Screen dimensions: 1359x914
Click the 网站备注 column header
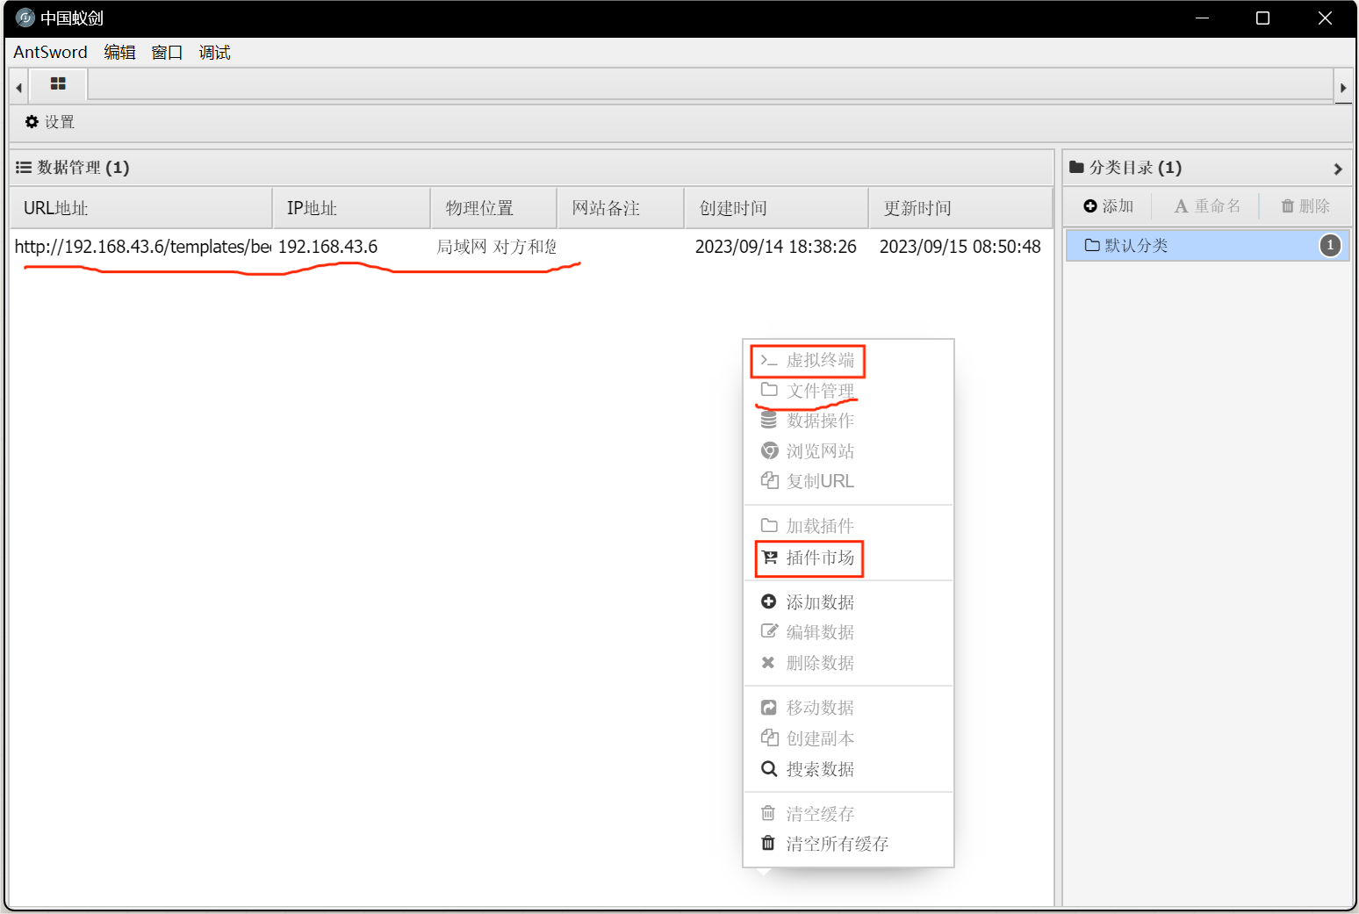[621, 208]
